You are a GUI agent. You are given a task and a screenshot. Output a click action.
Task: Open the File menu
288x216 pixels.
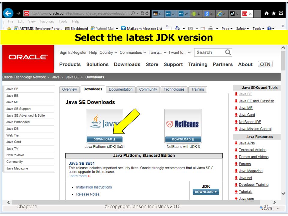10,21
